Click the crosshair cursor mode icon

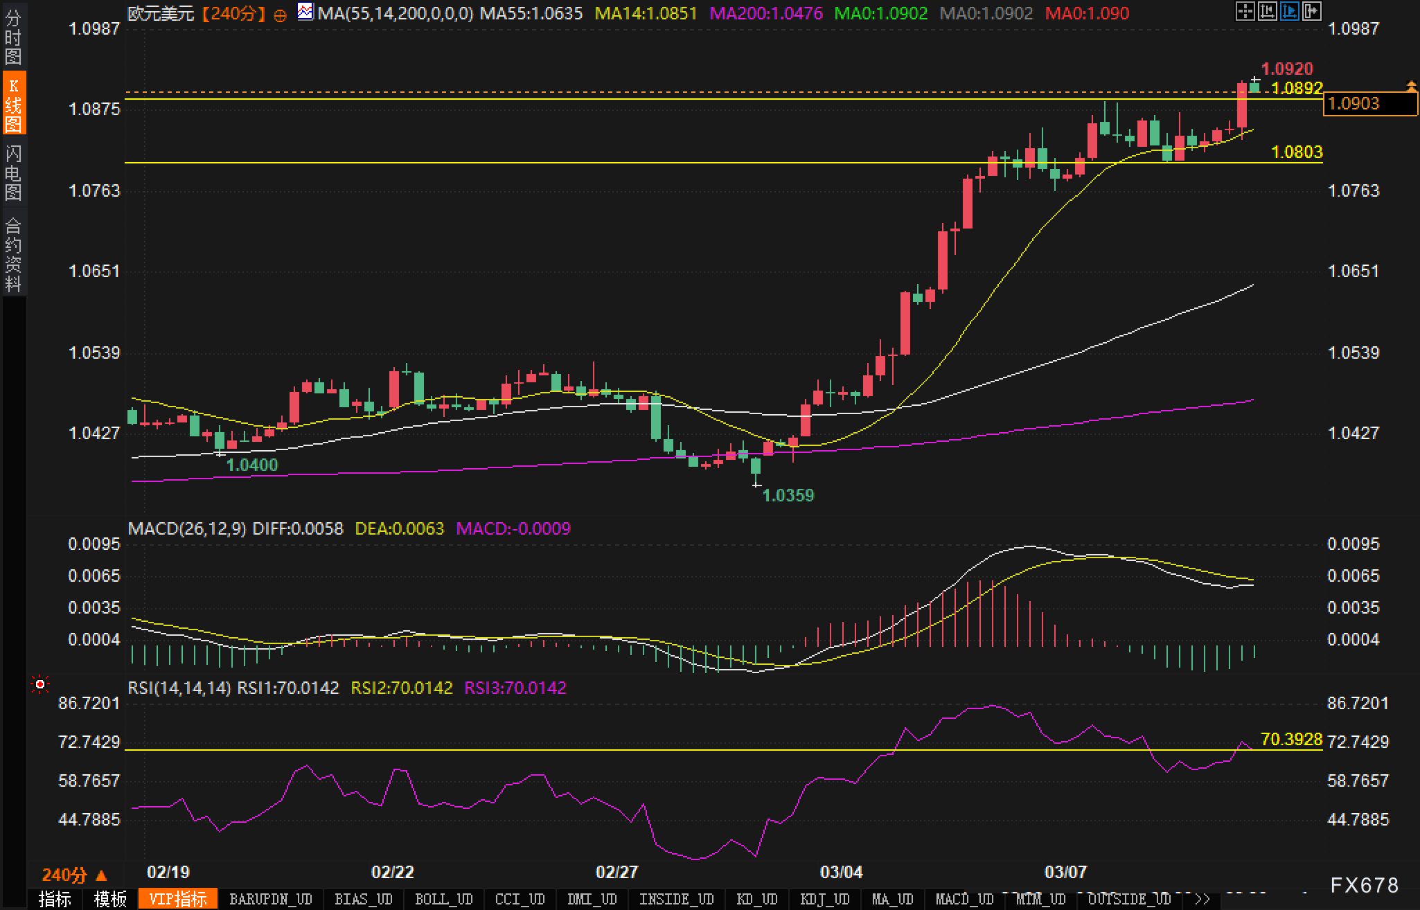pyautogui.click(x=1245, y=11)
